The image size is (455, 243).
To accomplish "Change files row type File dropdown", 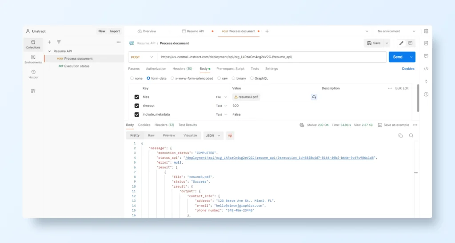I will [x=221, y=97].
